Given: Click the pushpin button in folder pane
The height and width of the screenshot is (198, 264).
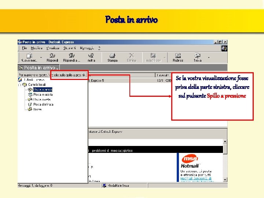Looking at the screenshot, I should 84,75.
